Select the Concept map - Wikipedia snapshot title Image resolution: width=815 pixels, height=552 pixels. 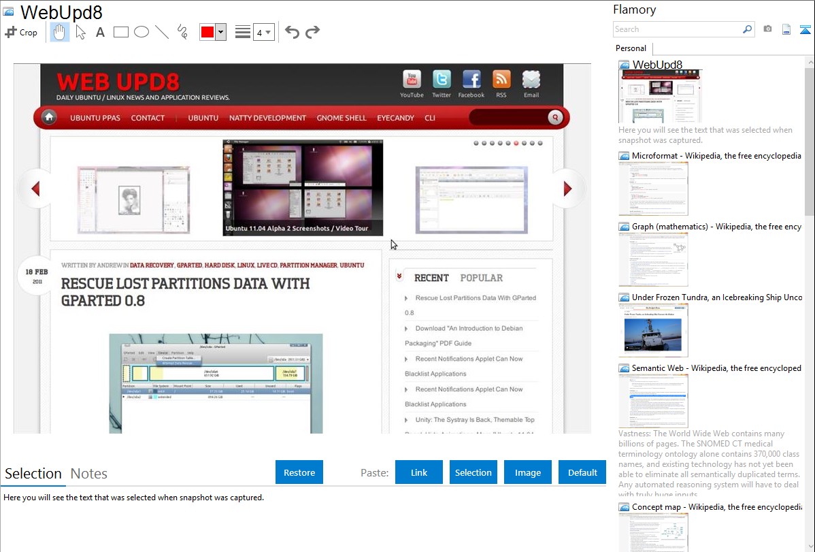[x=717, y=506]
